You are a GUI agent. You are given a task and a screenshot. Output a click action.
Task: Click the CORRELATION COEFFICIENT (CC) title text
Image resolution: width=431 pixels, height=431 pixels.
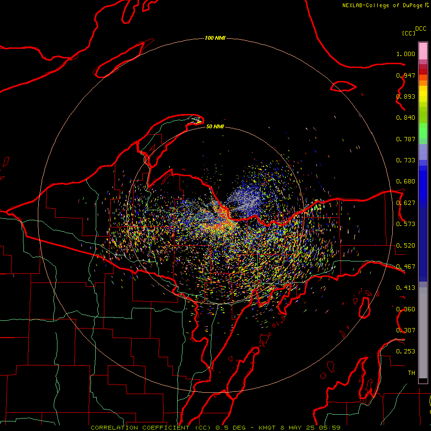[151, 428]
